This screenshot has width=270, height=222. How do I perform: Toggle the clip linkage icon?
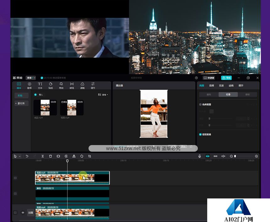point(215,156)
